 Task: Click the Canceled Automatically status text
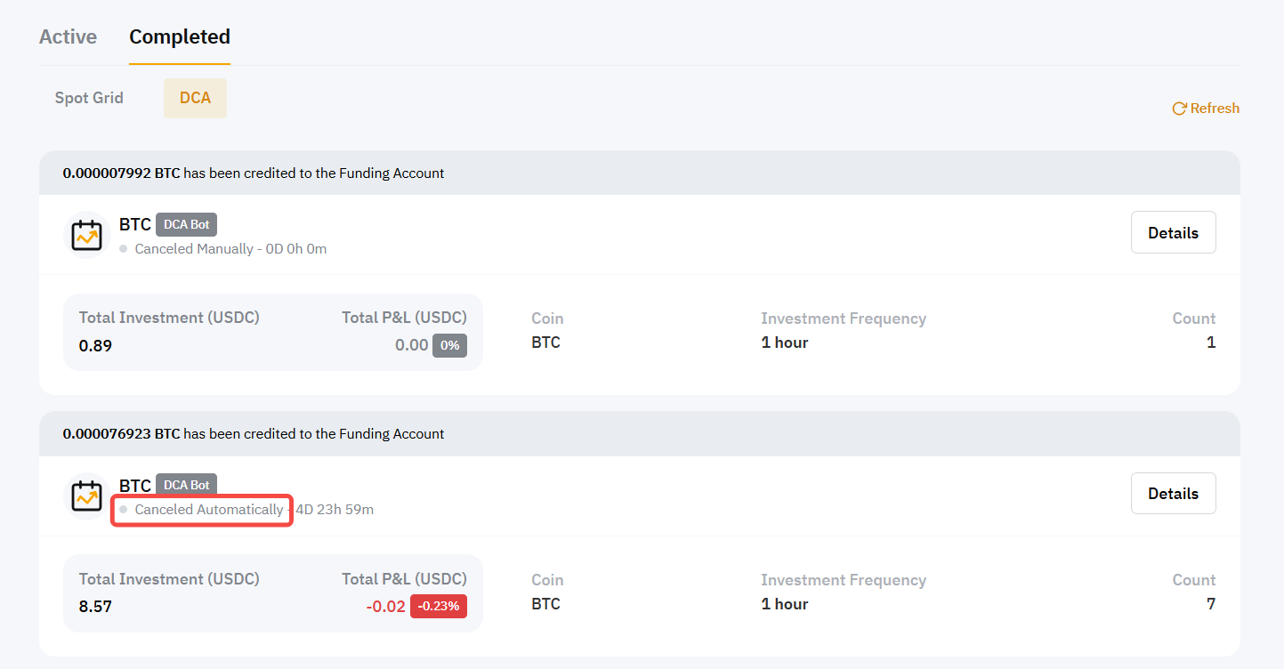[x=209, y=510]
